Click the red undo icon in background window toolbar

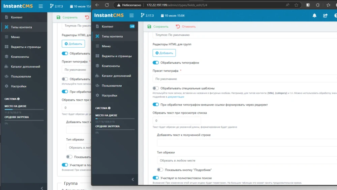(87, 17)
